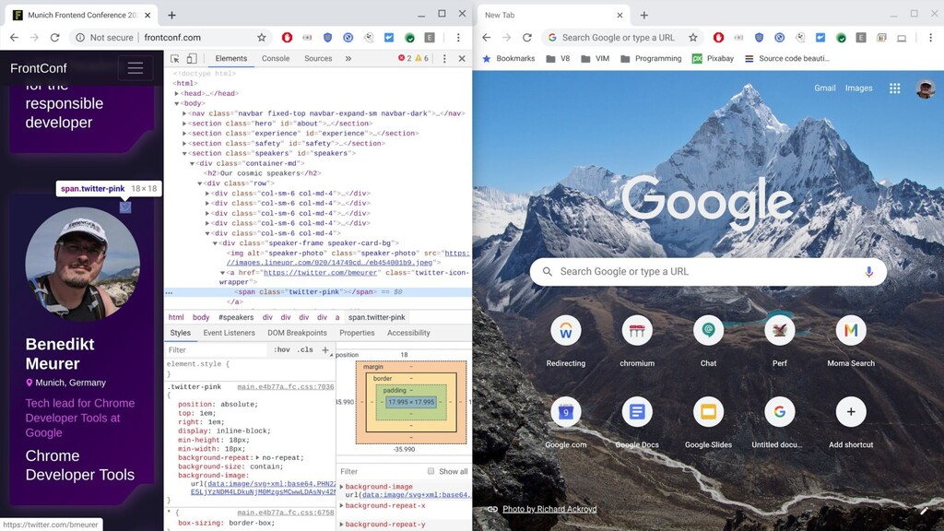Click the Gmail link on the New Tab page

click(825, 88)
